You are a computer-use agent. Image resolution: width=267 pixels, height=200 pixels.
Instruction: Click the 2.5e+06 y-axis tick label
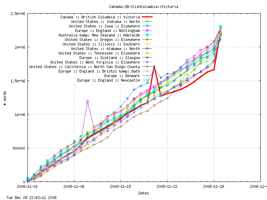click(17, 14)
